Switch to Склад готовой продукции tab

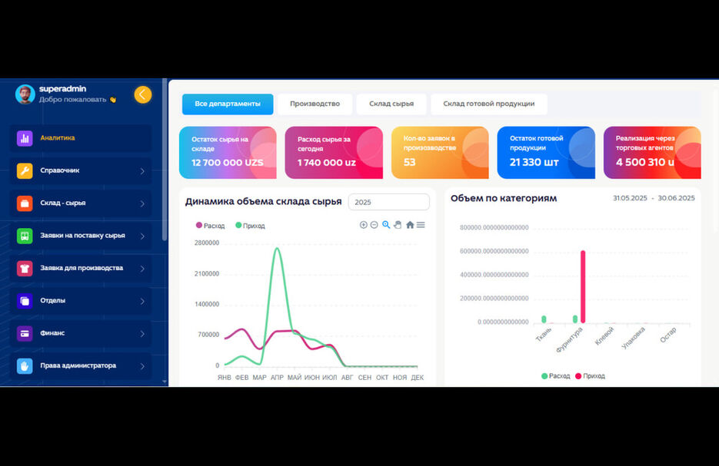pyautogui.click(x=489, y=104)
